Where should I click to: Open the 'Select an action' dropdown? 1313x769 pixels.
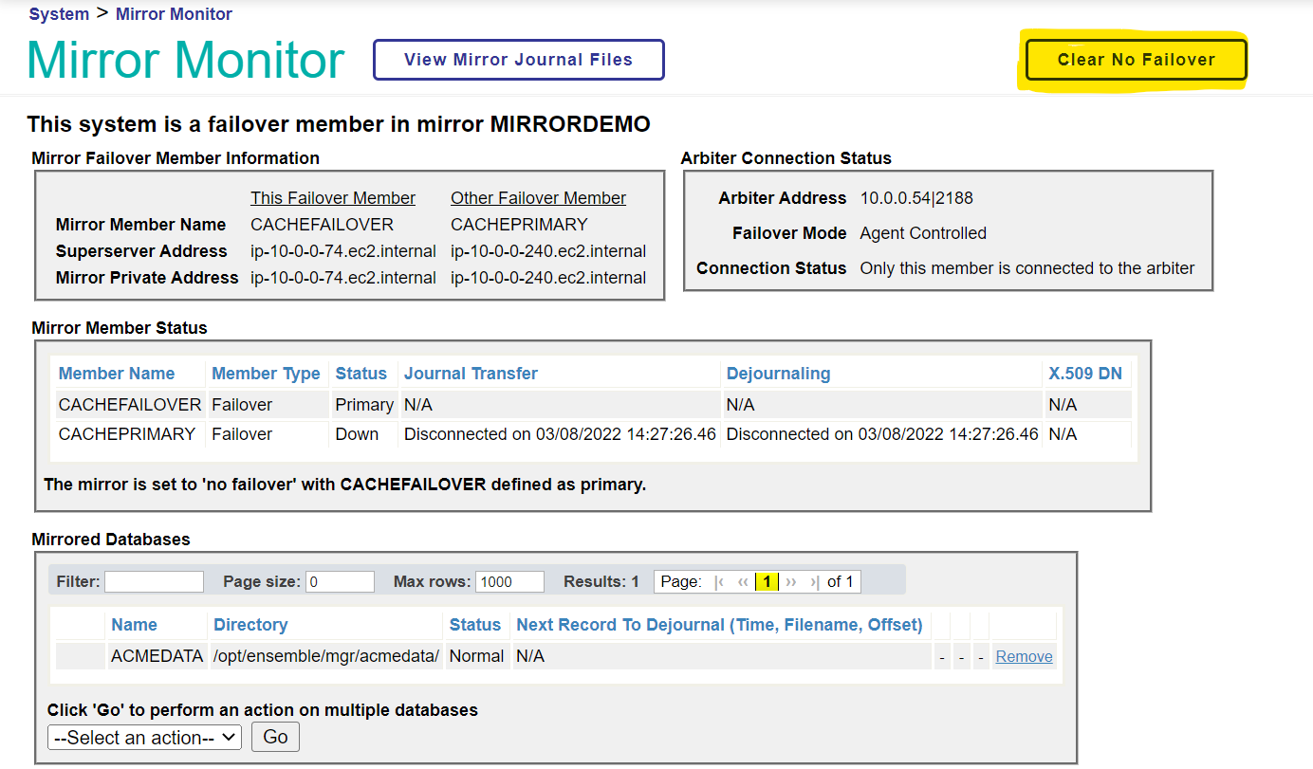pyautogui.click(x=144, y=738)
